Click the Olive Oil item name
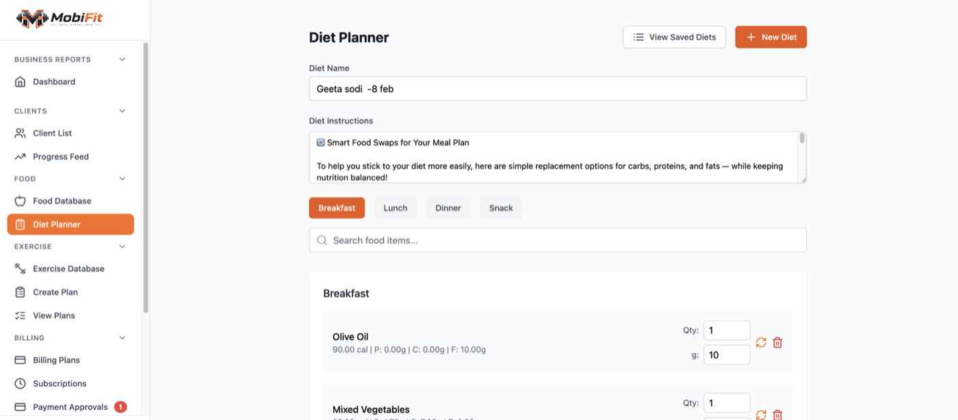The image size is (958, 420). pyautogui.click(x=350, y=337)
